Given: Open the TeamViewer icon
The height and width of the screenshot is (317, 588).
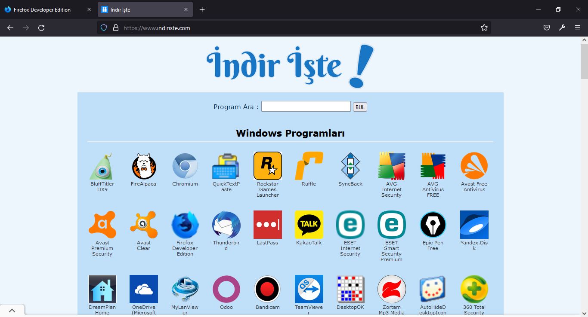Looking at the screenshot, I should [x=309, y=289].
